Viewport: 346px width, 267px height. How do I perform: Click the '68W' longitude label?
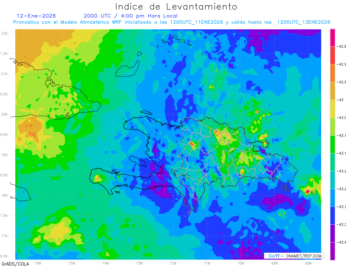(308, 263)
